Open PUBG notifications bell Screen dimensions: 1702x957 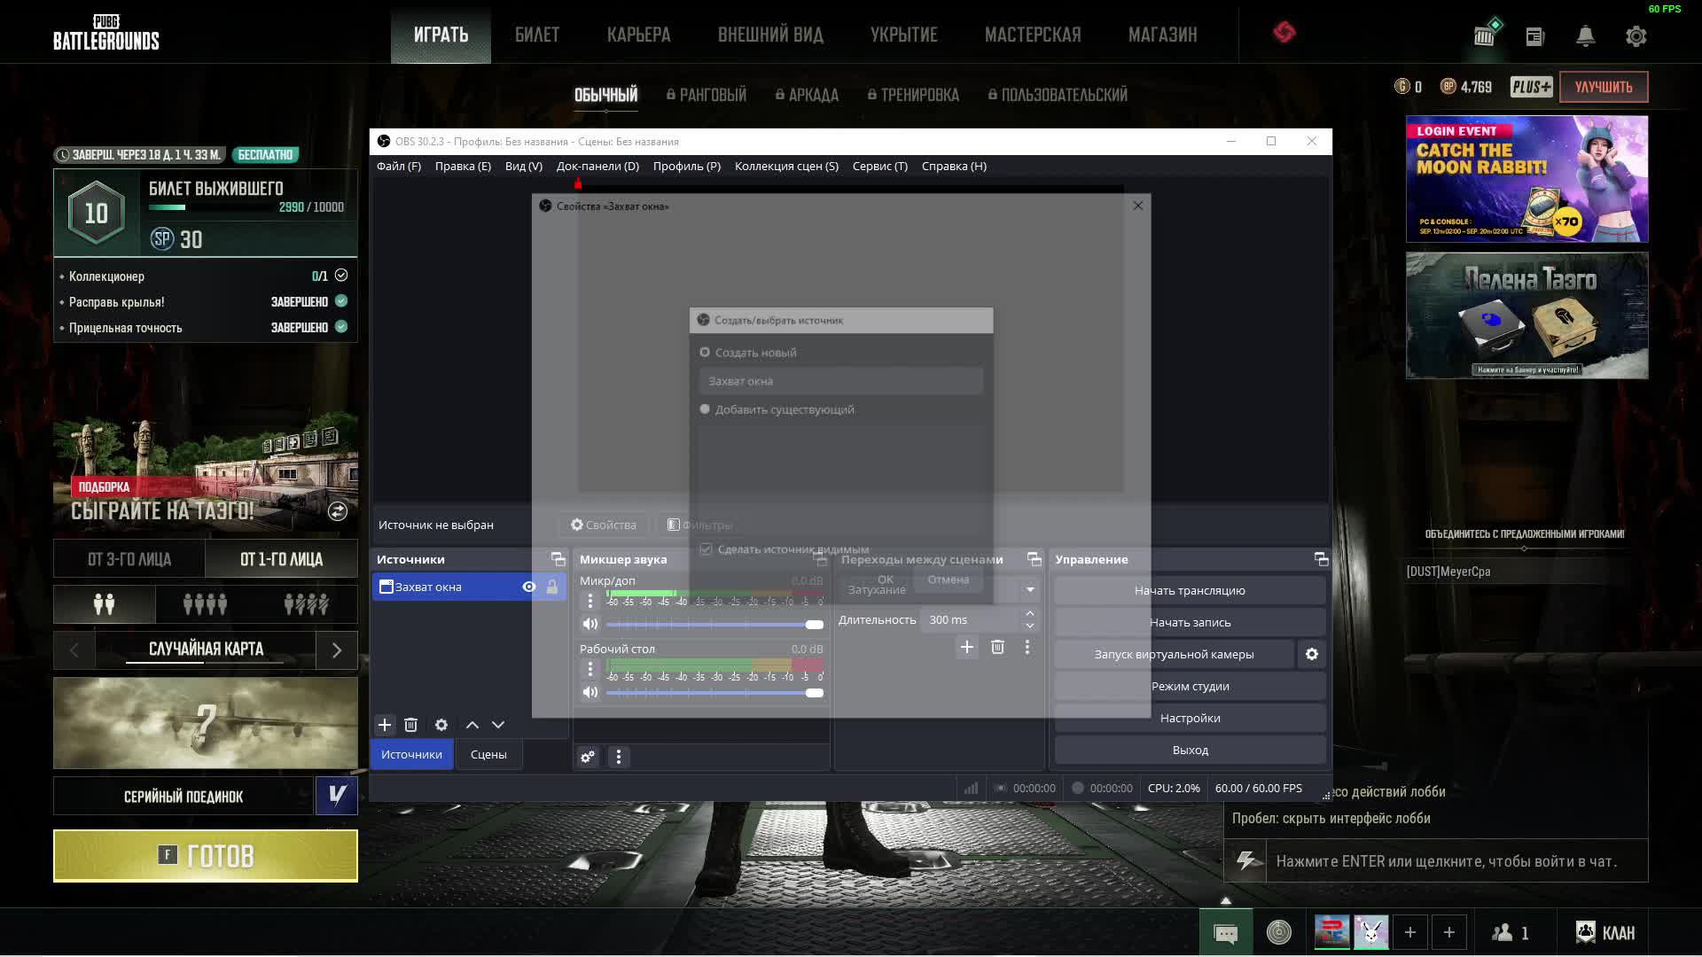(x=1586, y=36)
